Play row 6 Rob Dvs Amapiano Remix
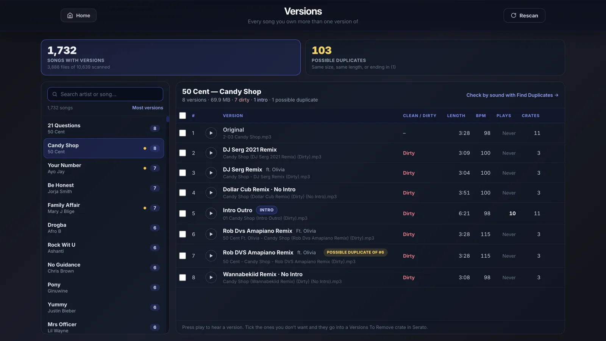 211,234
